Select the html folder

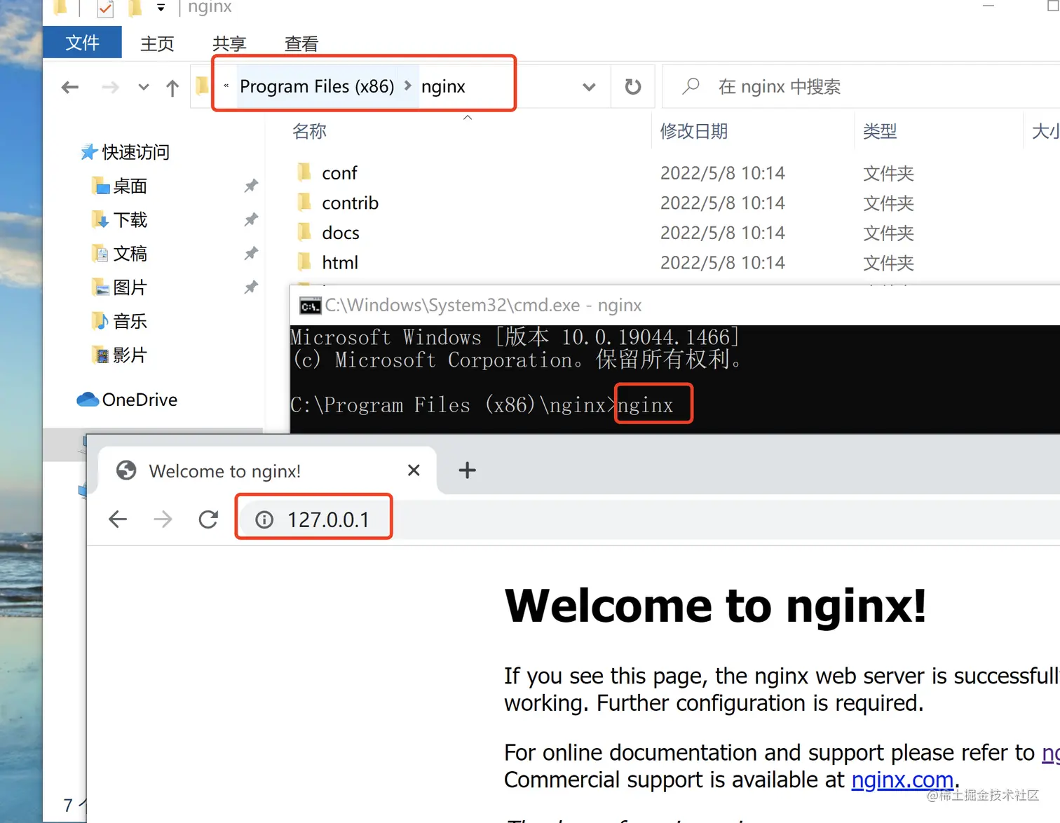pyautogui.click(x=340, y=263)
